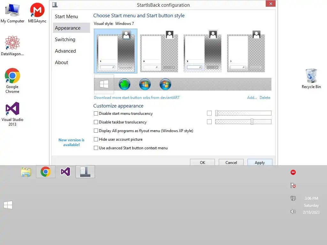Toggle start menu custom color box
Viewport: 327px width, 245px height.
point(209,113)
